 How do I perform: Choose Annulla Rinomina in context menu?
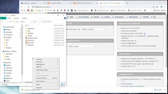tap(46, 78)
